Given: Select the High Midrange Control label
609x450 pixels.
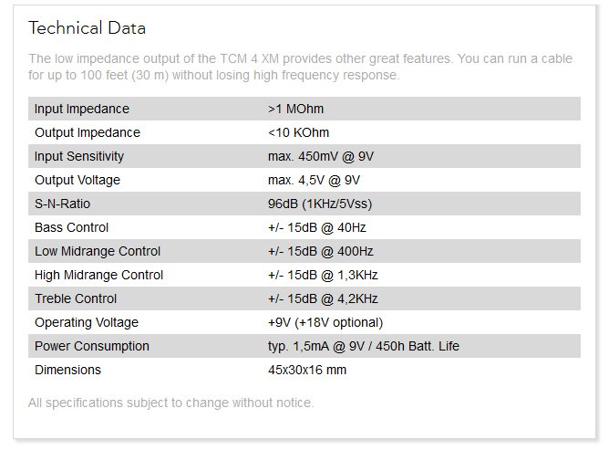Looking at the screenshot, I should (x=99, y=276).
